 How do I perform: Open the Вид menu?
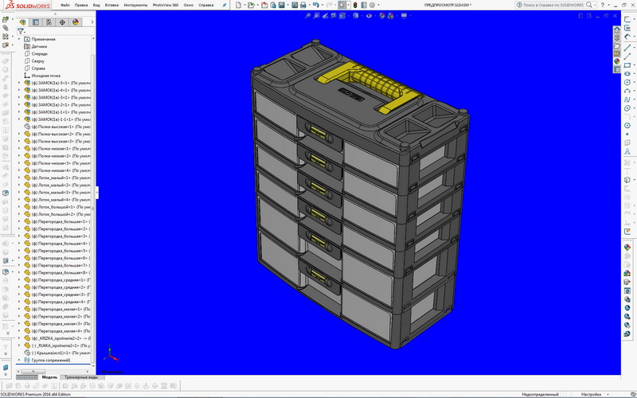[96, 6]
